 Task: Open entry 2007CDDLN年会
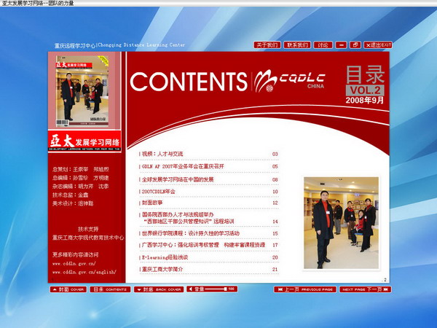click(158, 192)
